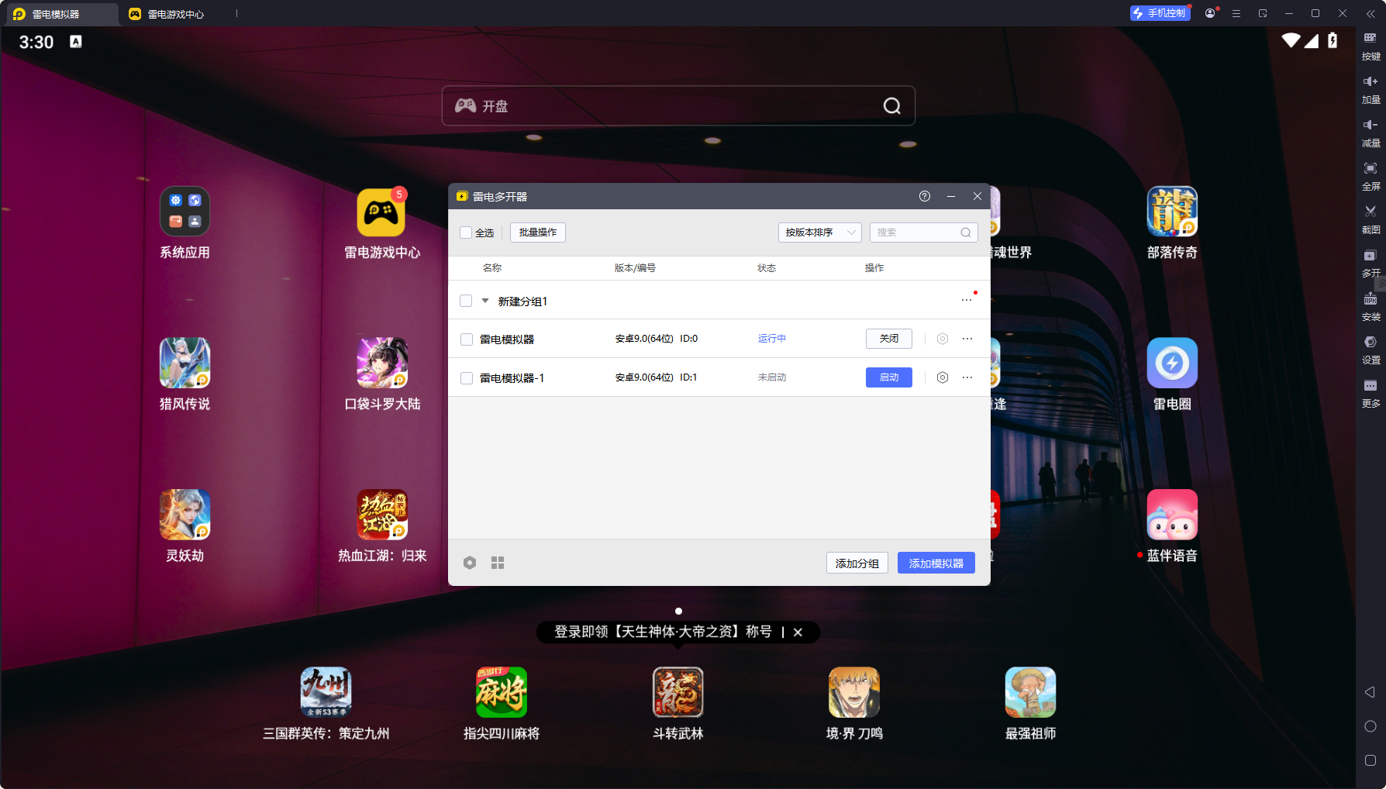Click search magnifier on home search bar
Viewport: 1386px width, 789px height.
point(892,106)
